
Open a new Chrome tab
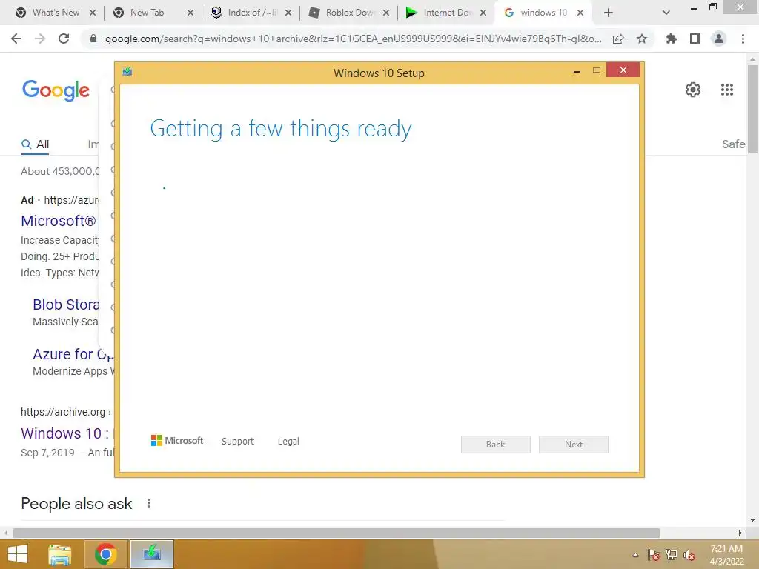tap(609, 13)
